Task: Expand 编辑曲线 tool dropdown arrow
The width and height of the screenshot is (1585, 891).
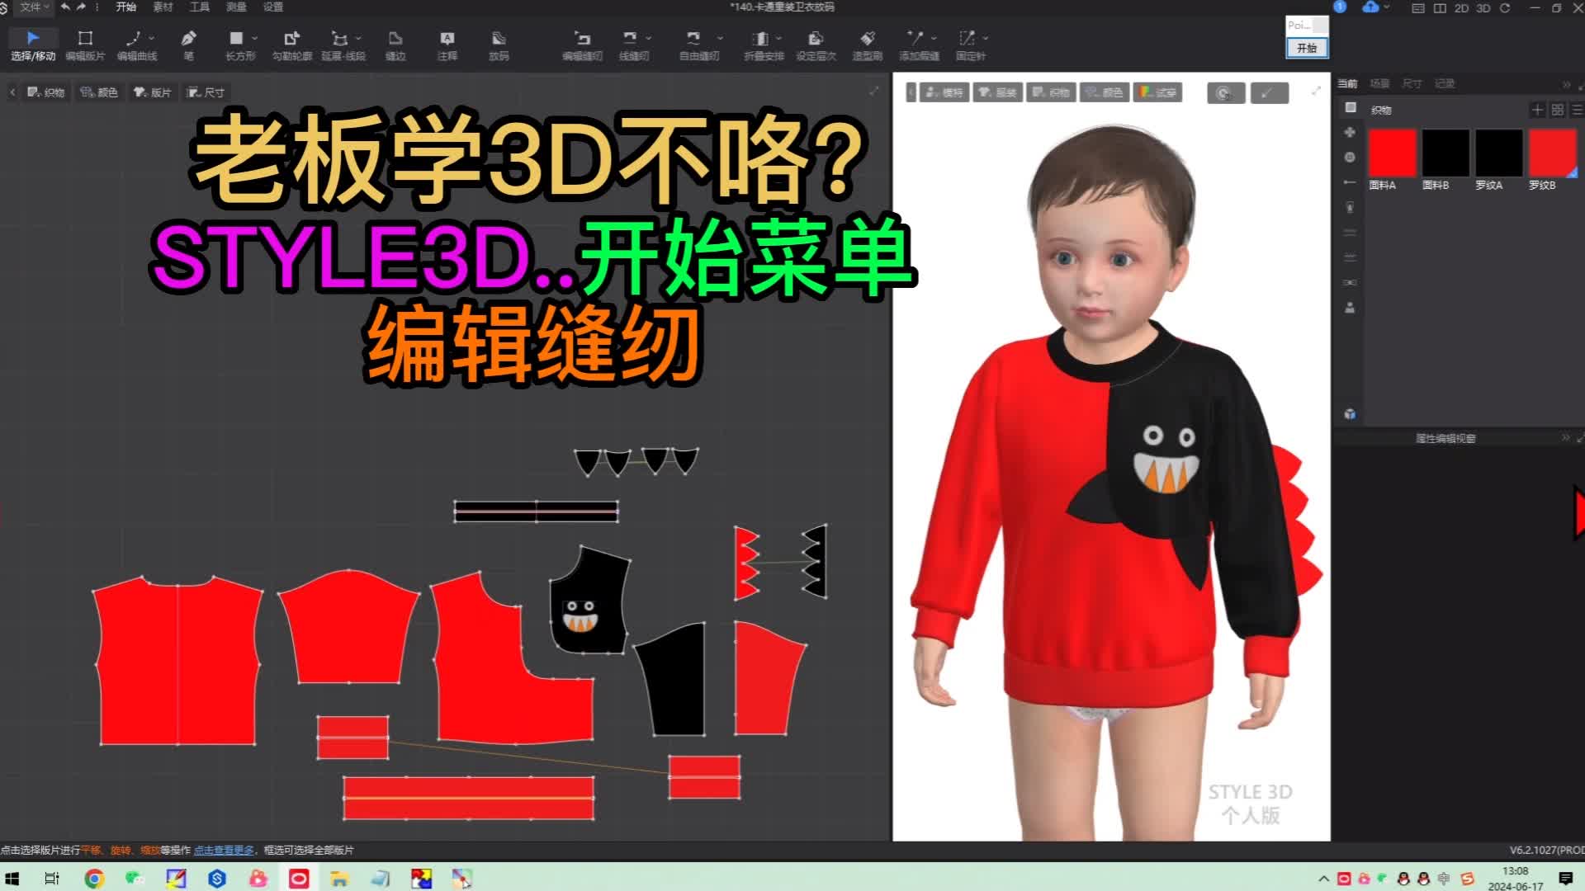Action: coord(151,38)
